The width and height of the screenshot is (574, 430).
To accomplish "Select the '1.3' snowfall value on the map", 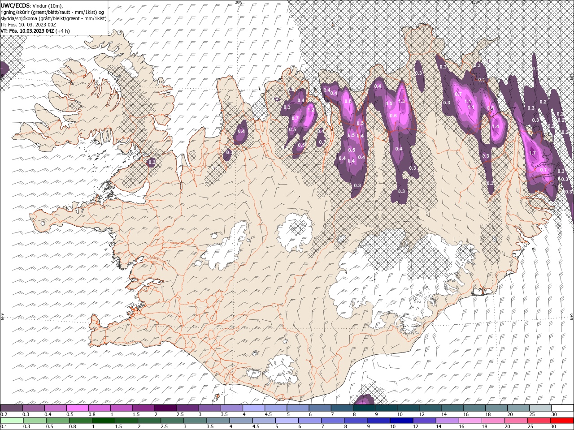I will 401,102.
